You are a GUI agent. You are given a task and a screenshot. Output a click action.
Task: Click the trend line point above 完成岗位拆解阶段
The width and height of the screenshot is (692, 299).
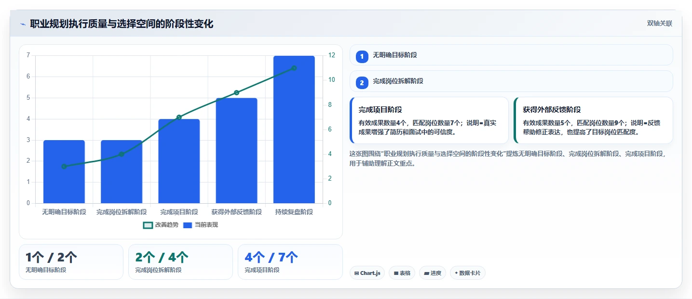[x=122, y=154]
